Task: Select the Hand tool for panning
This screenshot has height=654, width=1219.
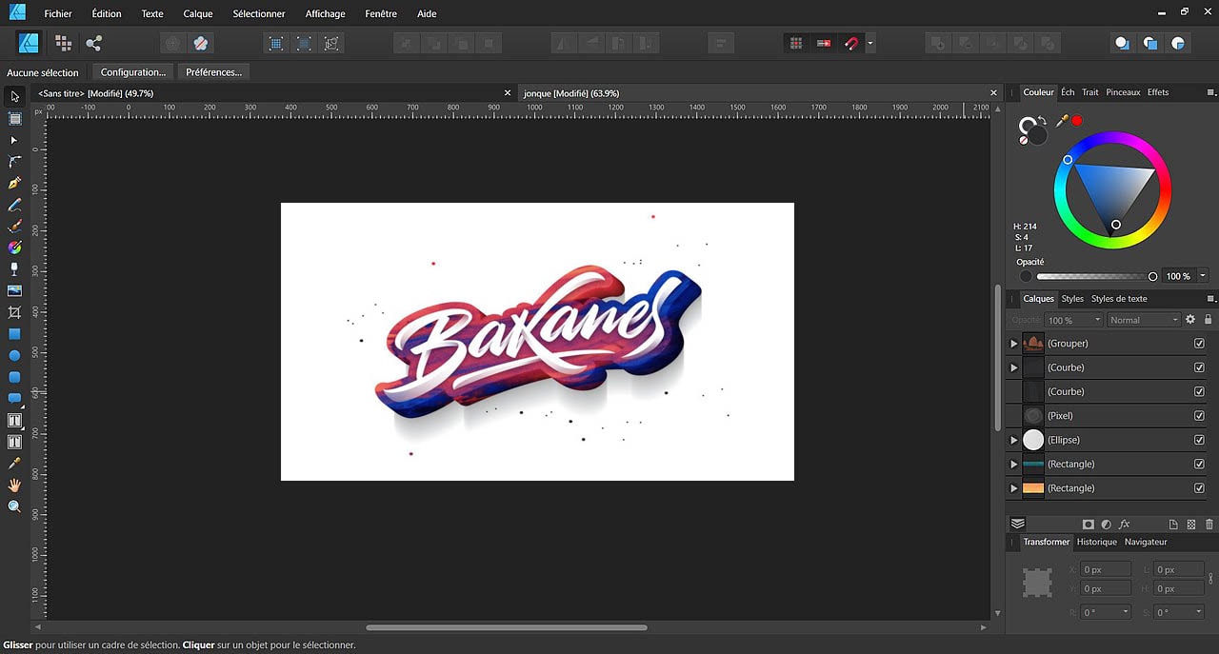Action: 14,486
